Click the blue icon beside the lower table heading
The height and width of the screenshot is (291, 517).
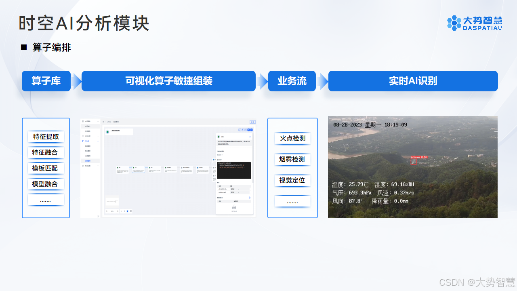250,198
